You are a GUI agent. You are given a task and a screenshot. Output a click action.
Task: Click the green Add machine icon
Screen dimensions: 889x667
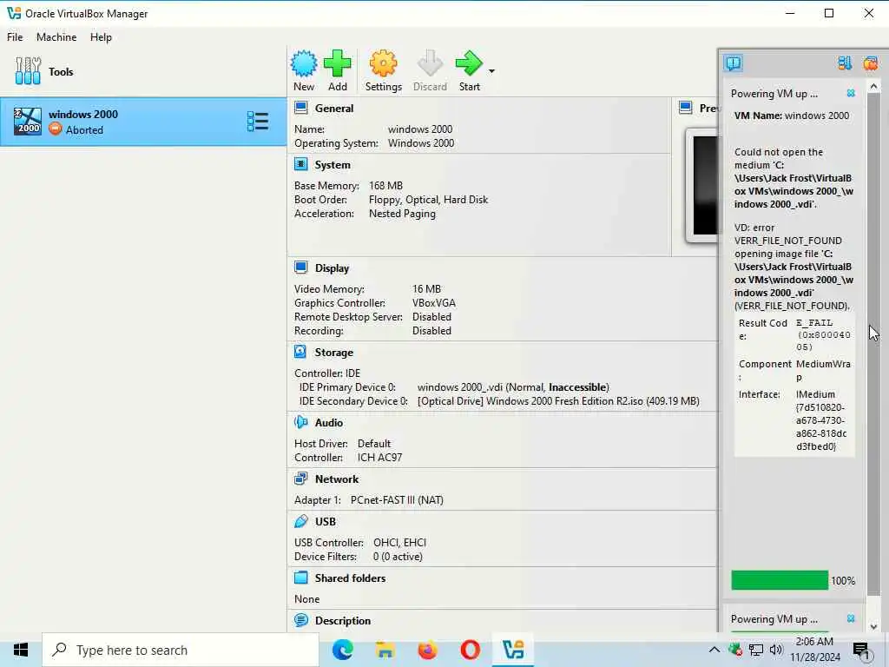point(338,63)
